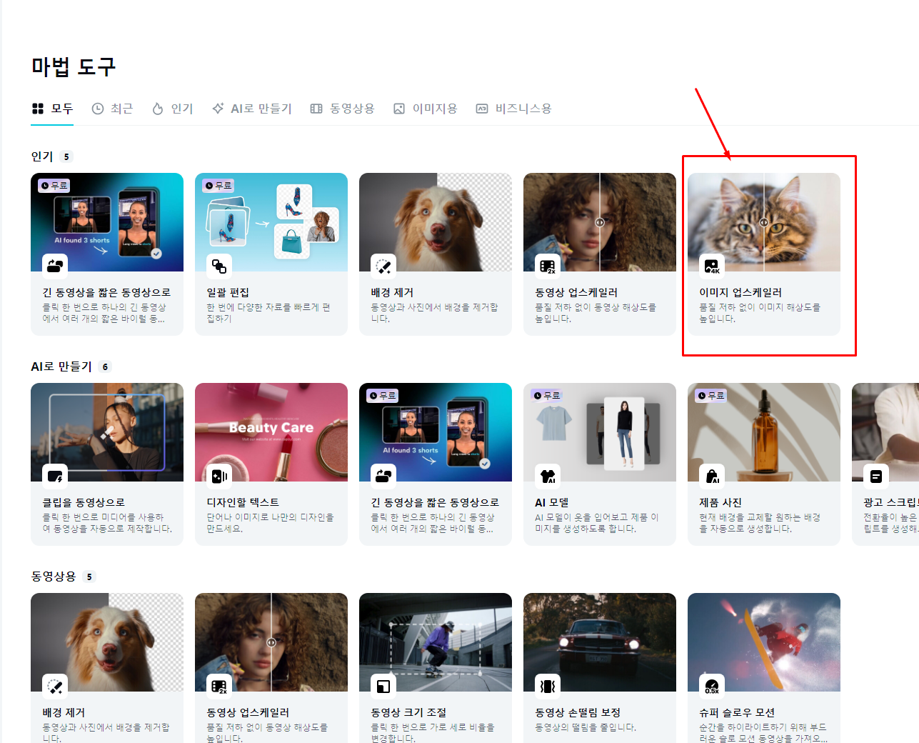Click the 무료 badge on AI 모델 card
919x743 pixels.
(x=547, y=395)
